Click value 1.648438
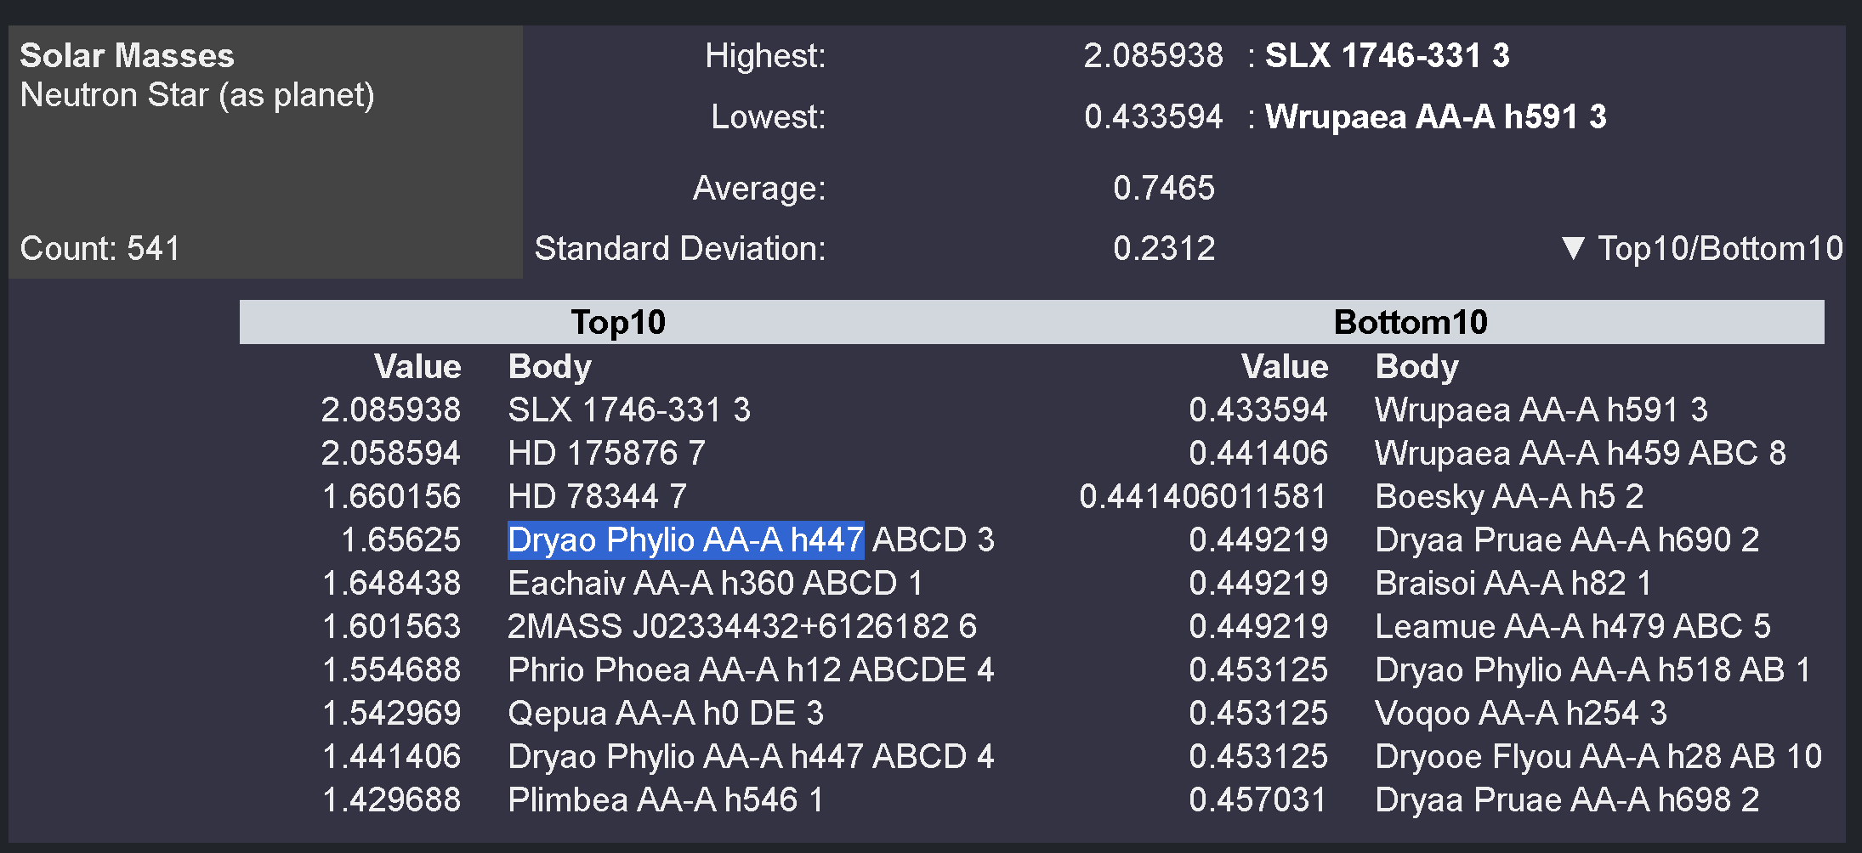 pyautogui.click(x=391, y=583)
